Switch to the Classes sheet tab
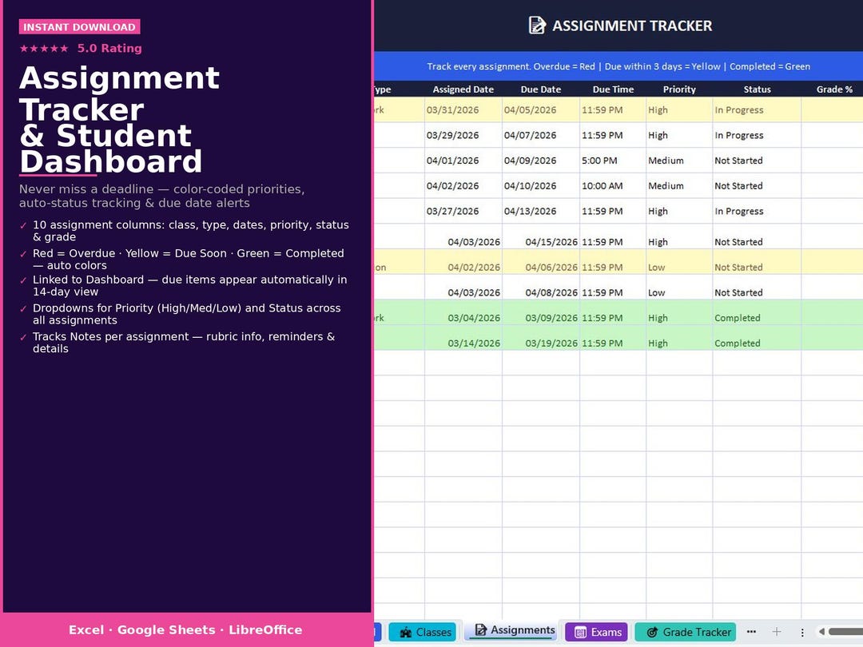This screenshot has width=863, height=647. 423,632
